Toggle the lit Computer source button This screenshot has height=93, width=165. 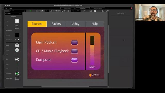click(x=75, y=60)
